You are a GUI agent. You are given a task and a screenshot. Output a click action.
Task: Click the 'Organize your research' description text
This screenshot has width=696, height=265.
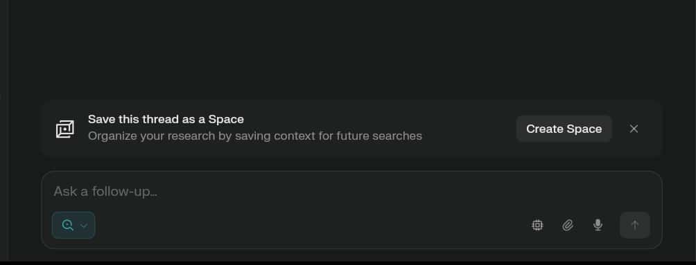click(x=255, y=136)
